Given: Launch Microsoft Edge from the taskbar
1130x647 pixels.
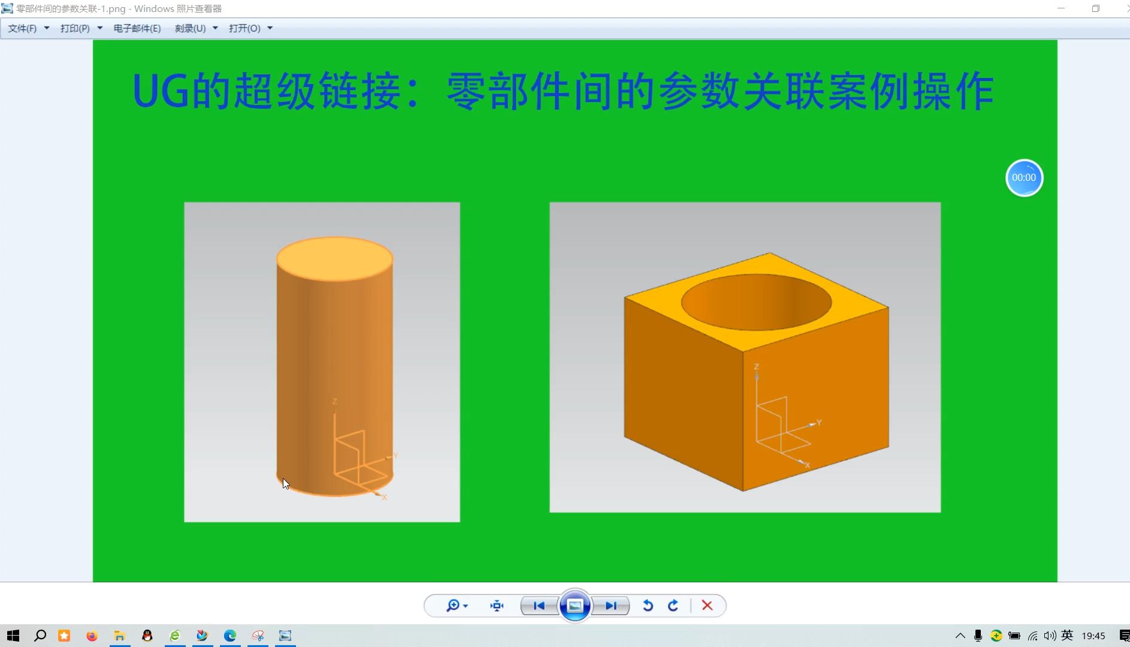Looking at the screenshot, I should [x=230, y=636].
